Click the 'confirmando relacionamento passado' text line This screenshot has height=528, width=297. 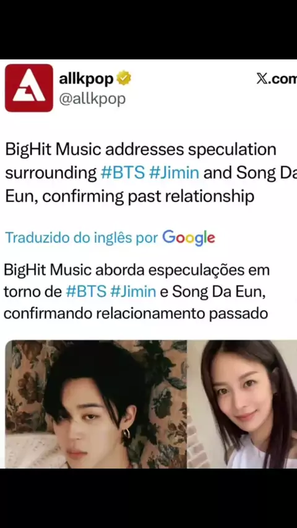pos(136,313)
